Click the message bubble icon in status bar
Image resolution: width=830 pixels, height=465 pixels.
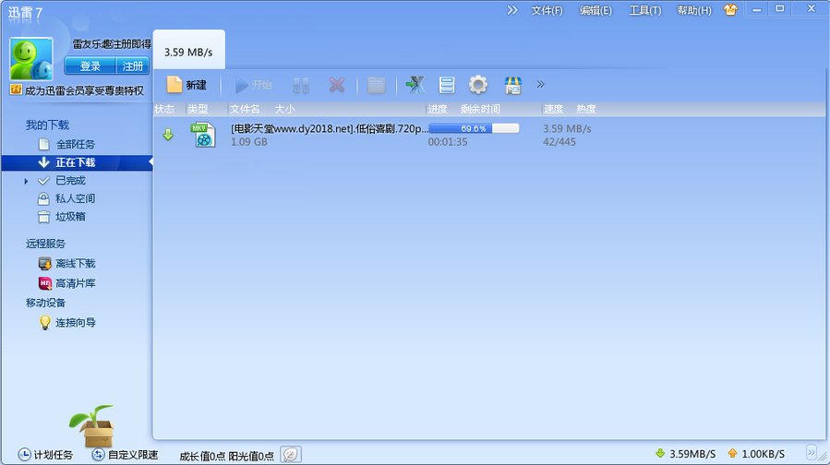pos(291,454)
